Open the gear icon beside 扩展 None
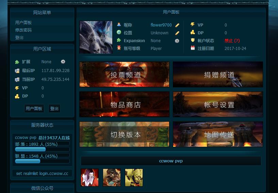Viewport: 278px width, 193px height. tap(63, 62)
